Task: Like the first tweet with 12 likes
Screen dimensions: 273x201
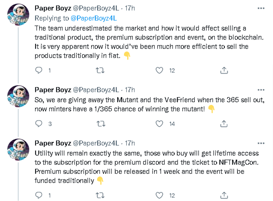Action: pyautogui.click(x=159, y=70)
